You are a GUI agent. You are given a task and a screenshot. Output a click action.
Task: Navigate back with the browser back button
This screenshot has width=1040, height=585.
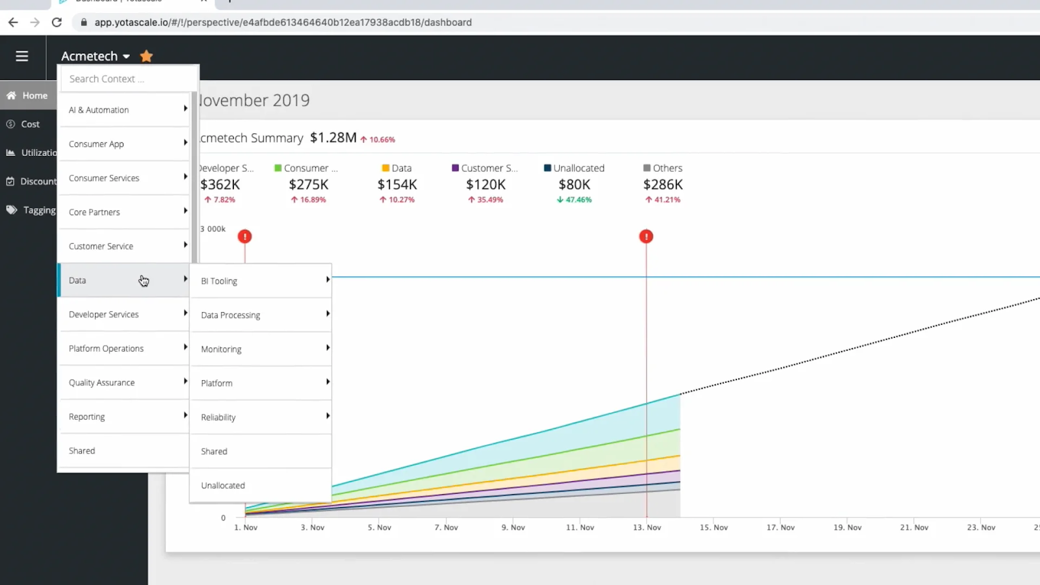(13, 21)
